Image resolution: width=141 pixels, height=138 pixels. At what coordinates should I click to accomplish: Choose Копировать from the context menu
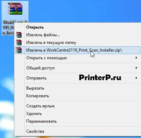point(78,96)
